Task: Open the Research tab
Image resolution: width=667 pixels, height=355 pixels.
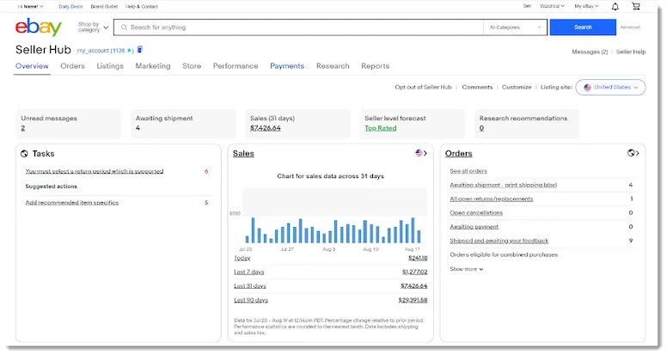Action: [333, 66]
